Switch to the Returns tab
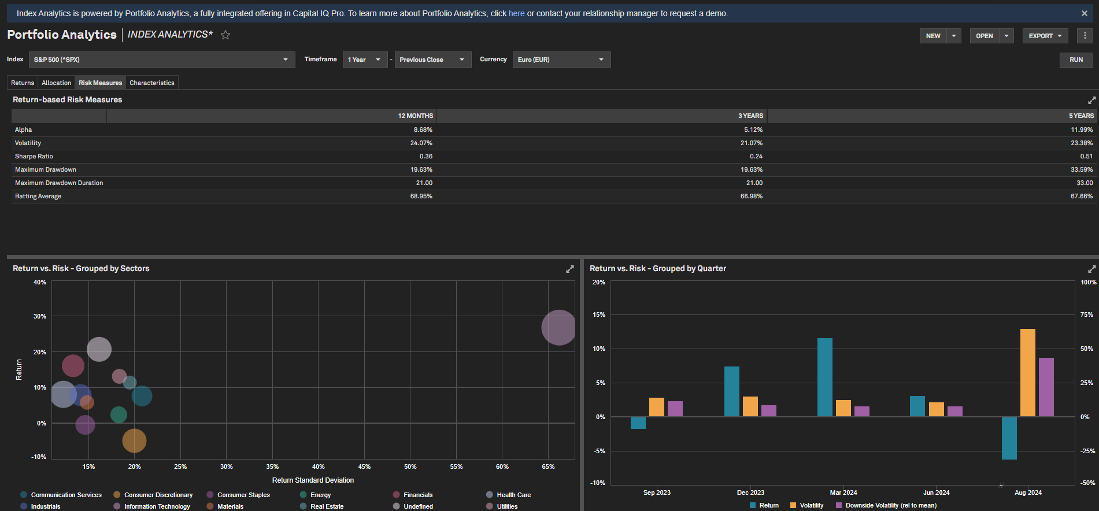This screenshot has width=1099, height=511. (x=23, y=83)
